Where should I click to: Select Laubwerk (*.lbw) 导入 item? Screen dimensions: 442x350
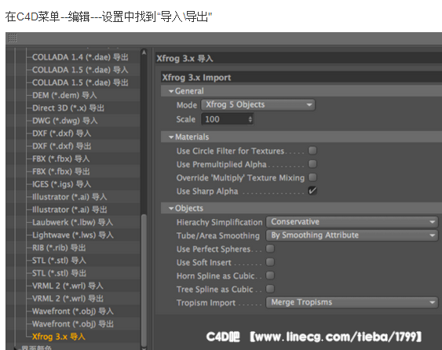72,222
